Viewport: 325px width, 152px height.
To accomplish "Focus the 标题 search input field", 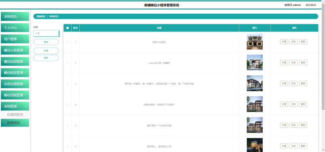I will pos(46,33).
